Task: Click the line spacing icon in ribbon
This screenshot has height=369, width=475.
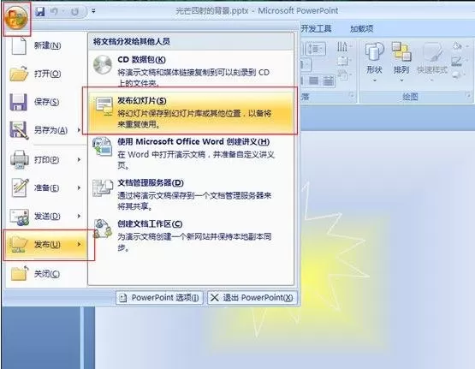Action: [x=317, y=49]
